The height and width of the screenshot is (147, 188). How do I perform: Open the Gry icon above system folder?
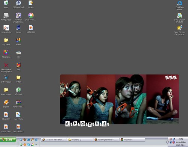18,66
